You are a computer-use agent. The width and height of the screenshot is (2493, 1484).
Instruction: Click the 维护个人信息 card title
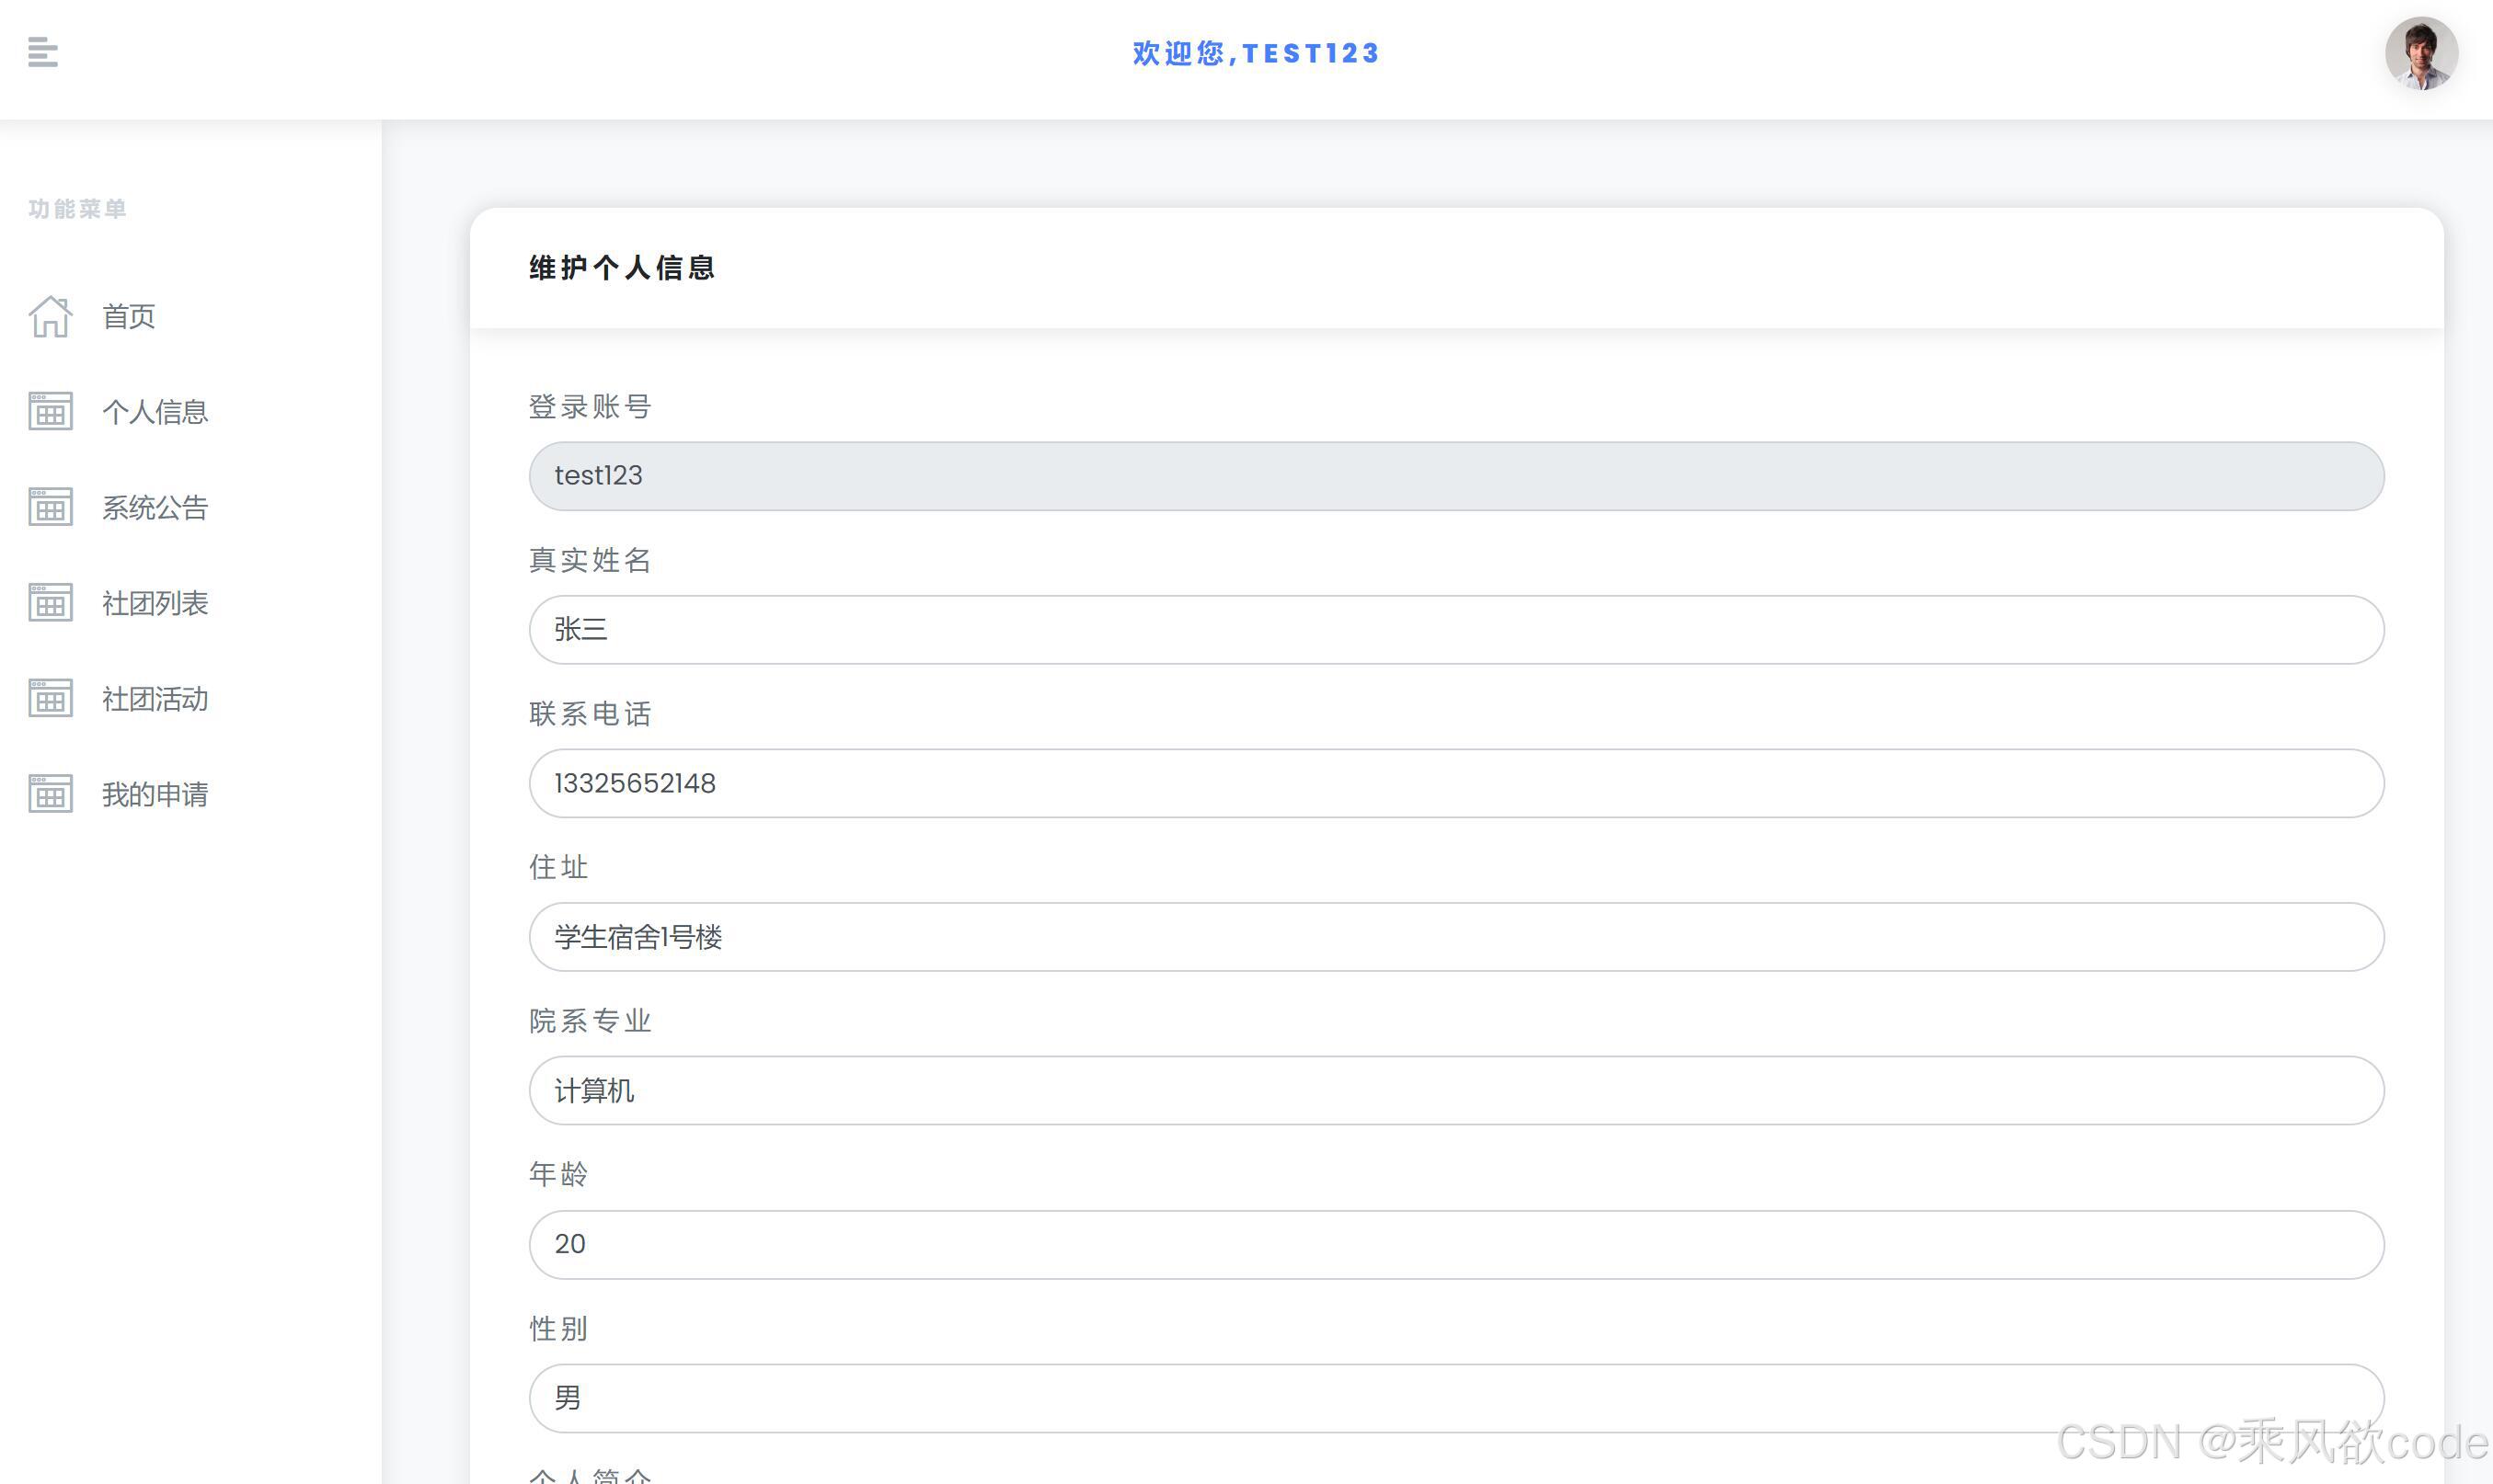point(621,267)
